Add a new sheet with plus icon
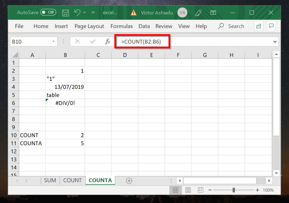Image resolution: width=289 pixels, height=203 pixels. coord(129,181)
